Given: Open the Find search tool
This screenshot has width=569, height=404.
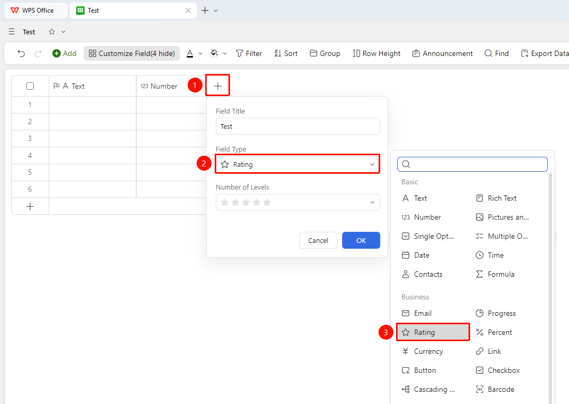Looking at the screenshot, I should coord(497,54).
